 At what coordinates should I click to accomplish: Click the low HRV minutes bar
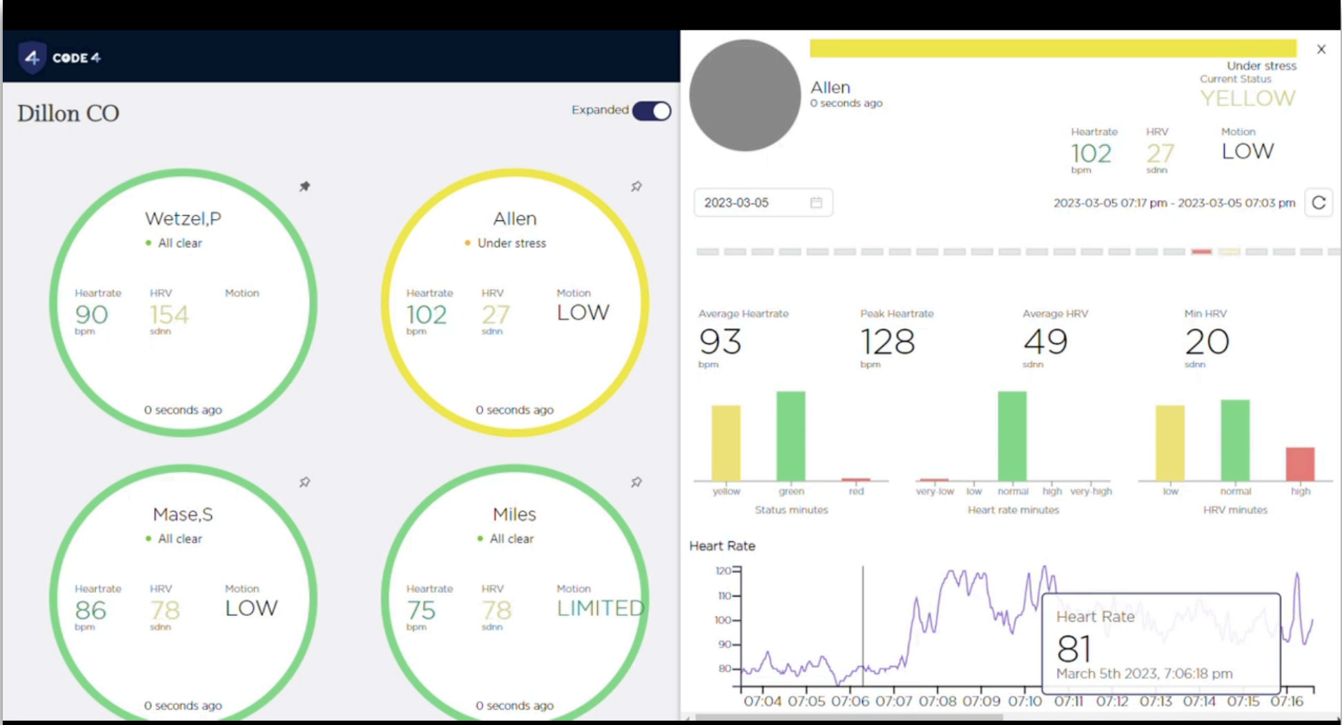1170,443
